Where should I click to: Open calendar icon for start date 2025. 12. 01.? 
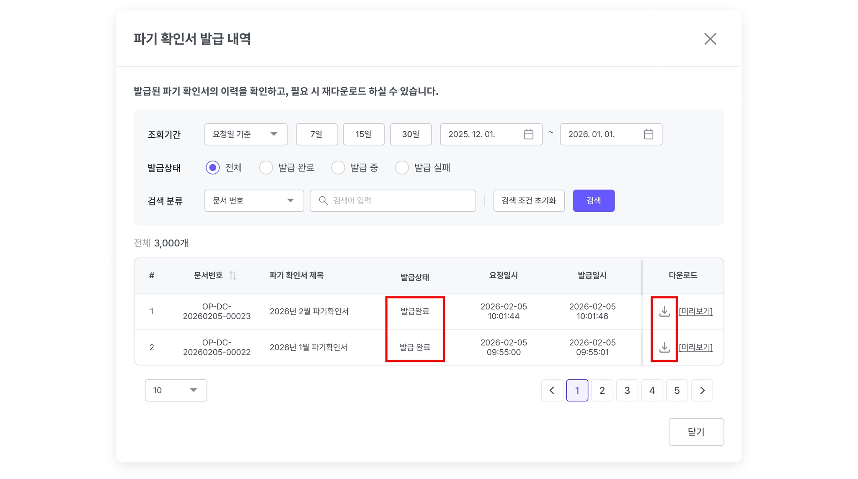(529, 134)
